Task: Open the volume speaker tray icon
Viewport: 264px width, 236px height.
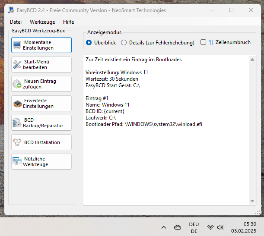Action: [220, 227]
